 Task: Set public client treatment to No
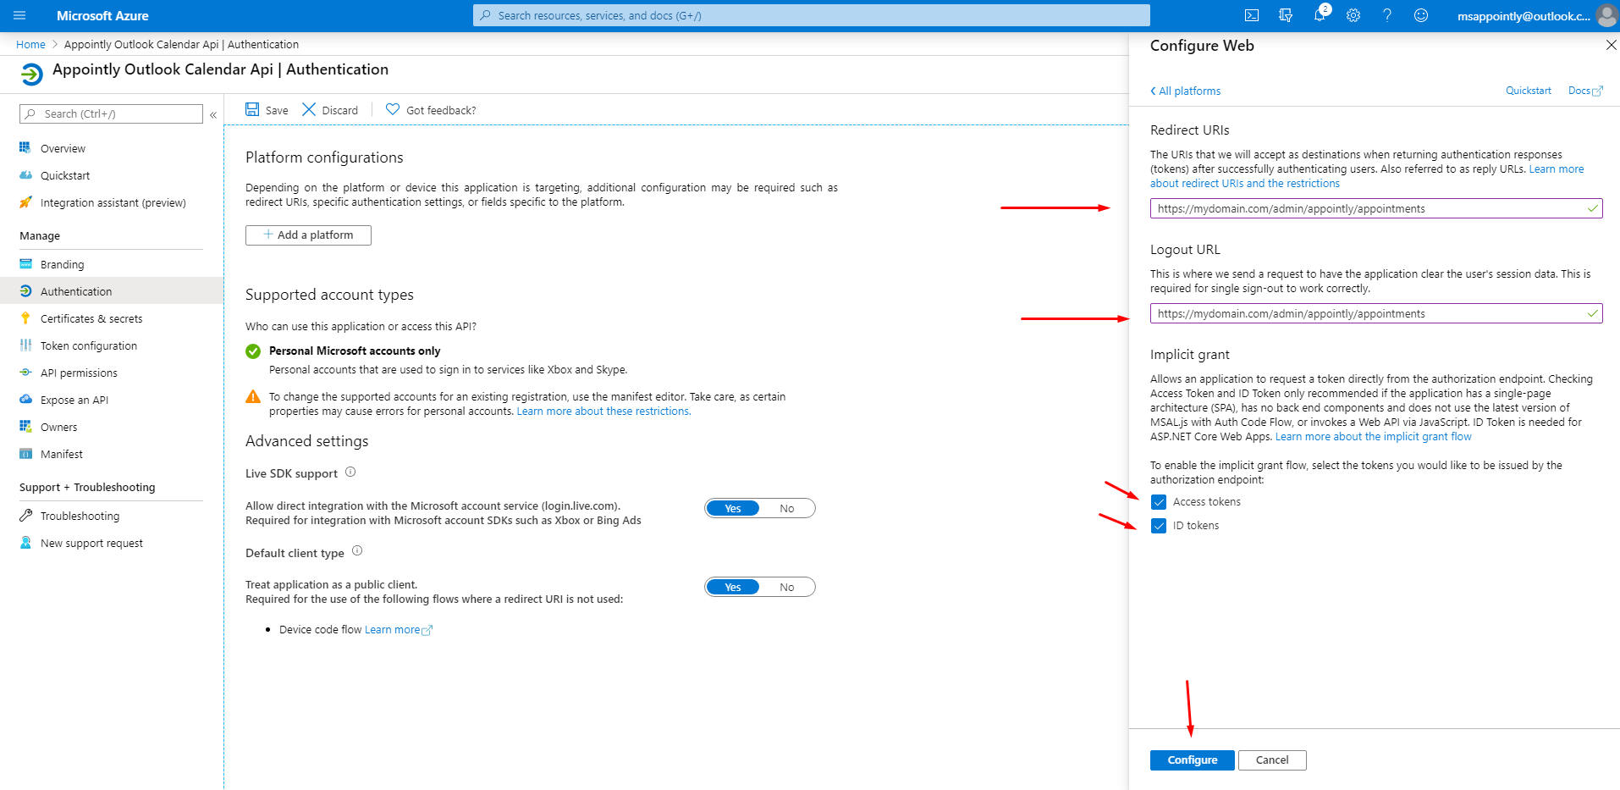point(787,587)
